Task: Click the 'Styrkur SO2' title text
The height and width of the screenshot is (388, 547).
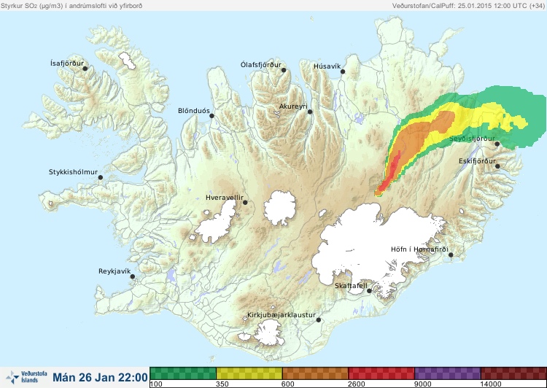Action: click(71, 6)
